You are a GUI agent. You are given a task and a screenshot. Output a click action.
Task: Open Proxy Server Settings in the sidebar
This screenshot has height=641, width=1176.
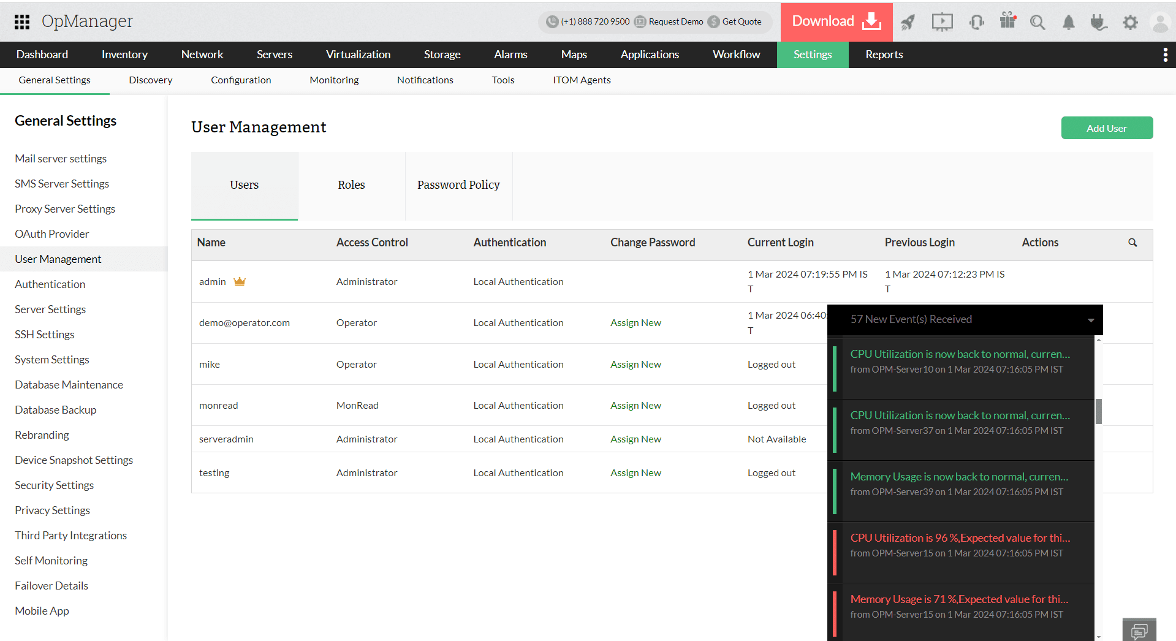point(65,209)
